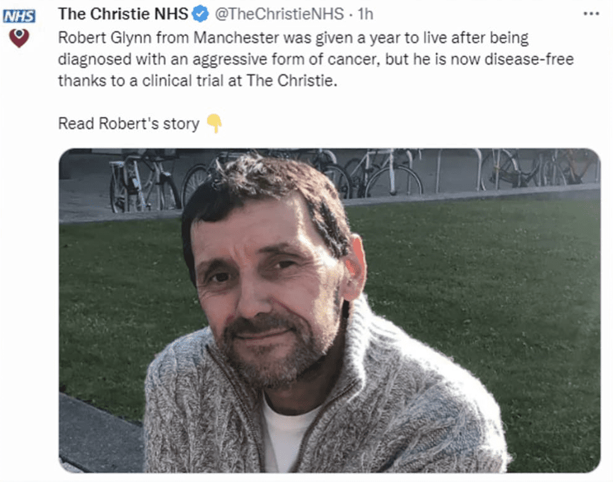The height and width of the screenshot is (482, 613).
Task: Click the word 'disease-free' in the tweet
Action: (529, 59)
